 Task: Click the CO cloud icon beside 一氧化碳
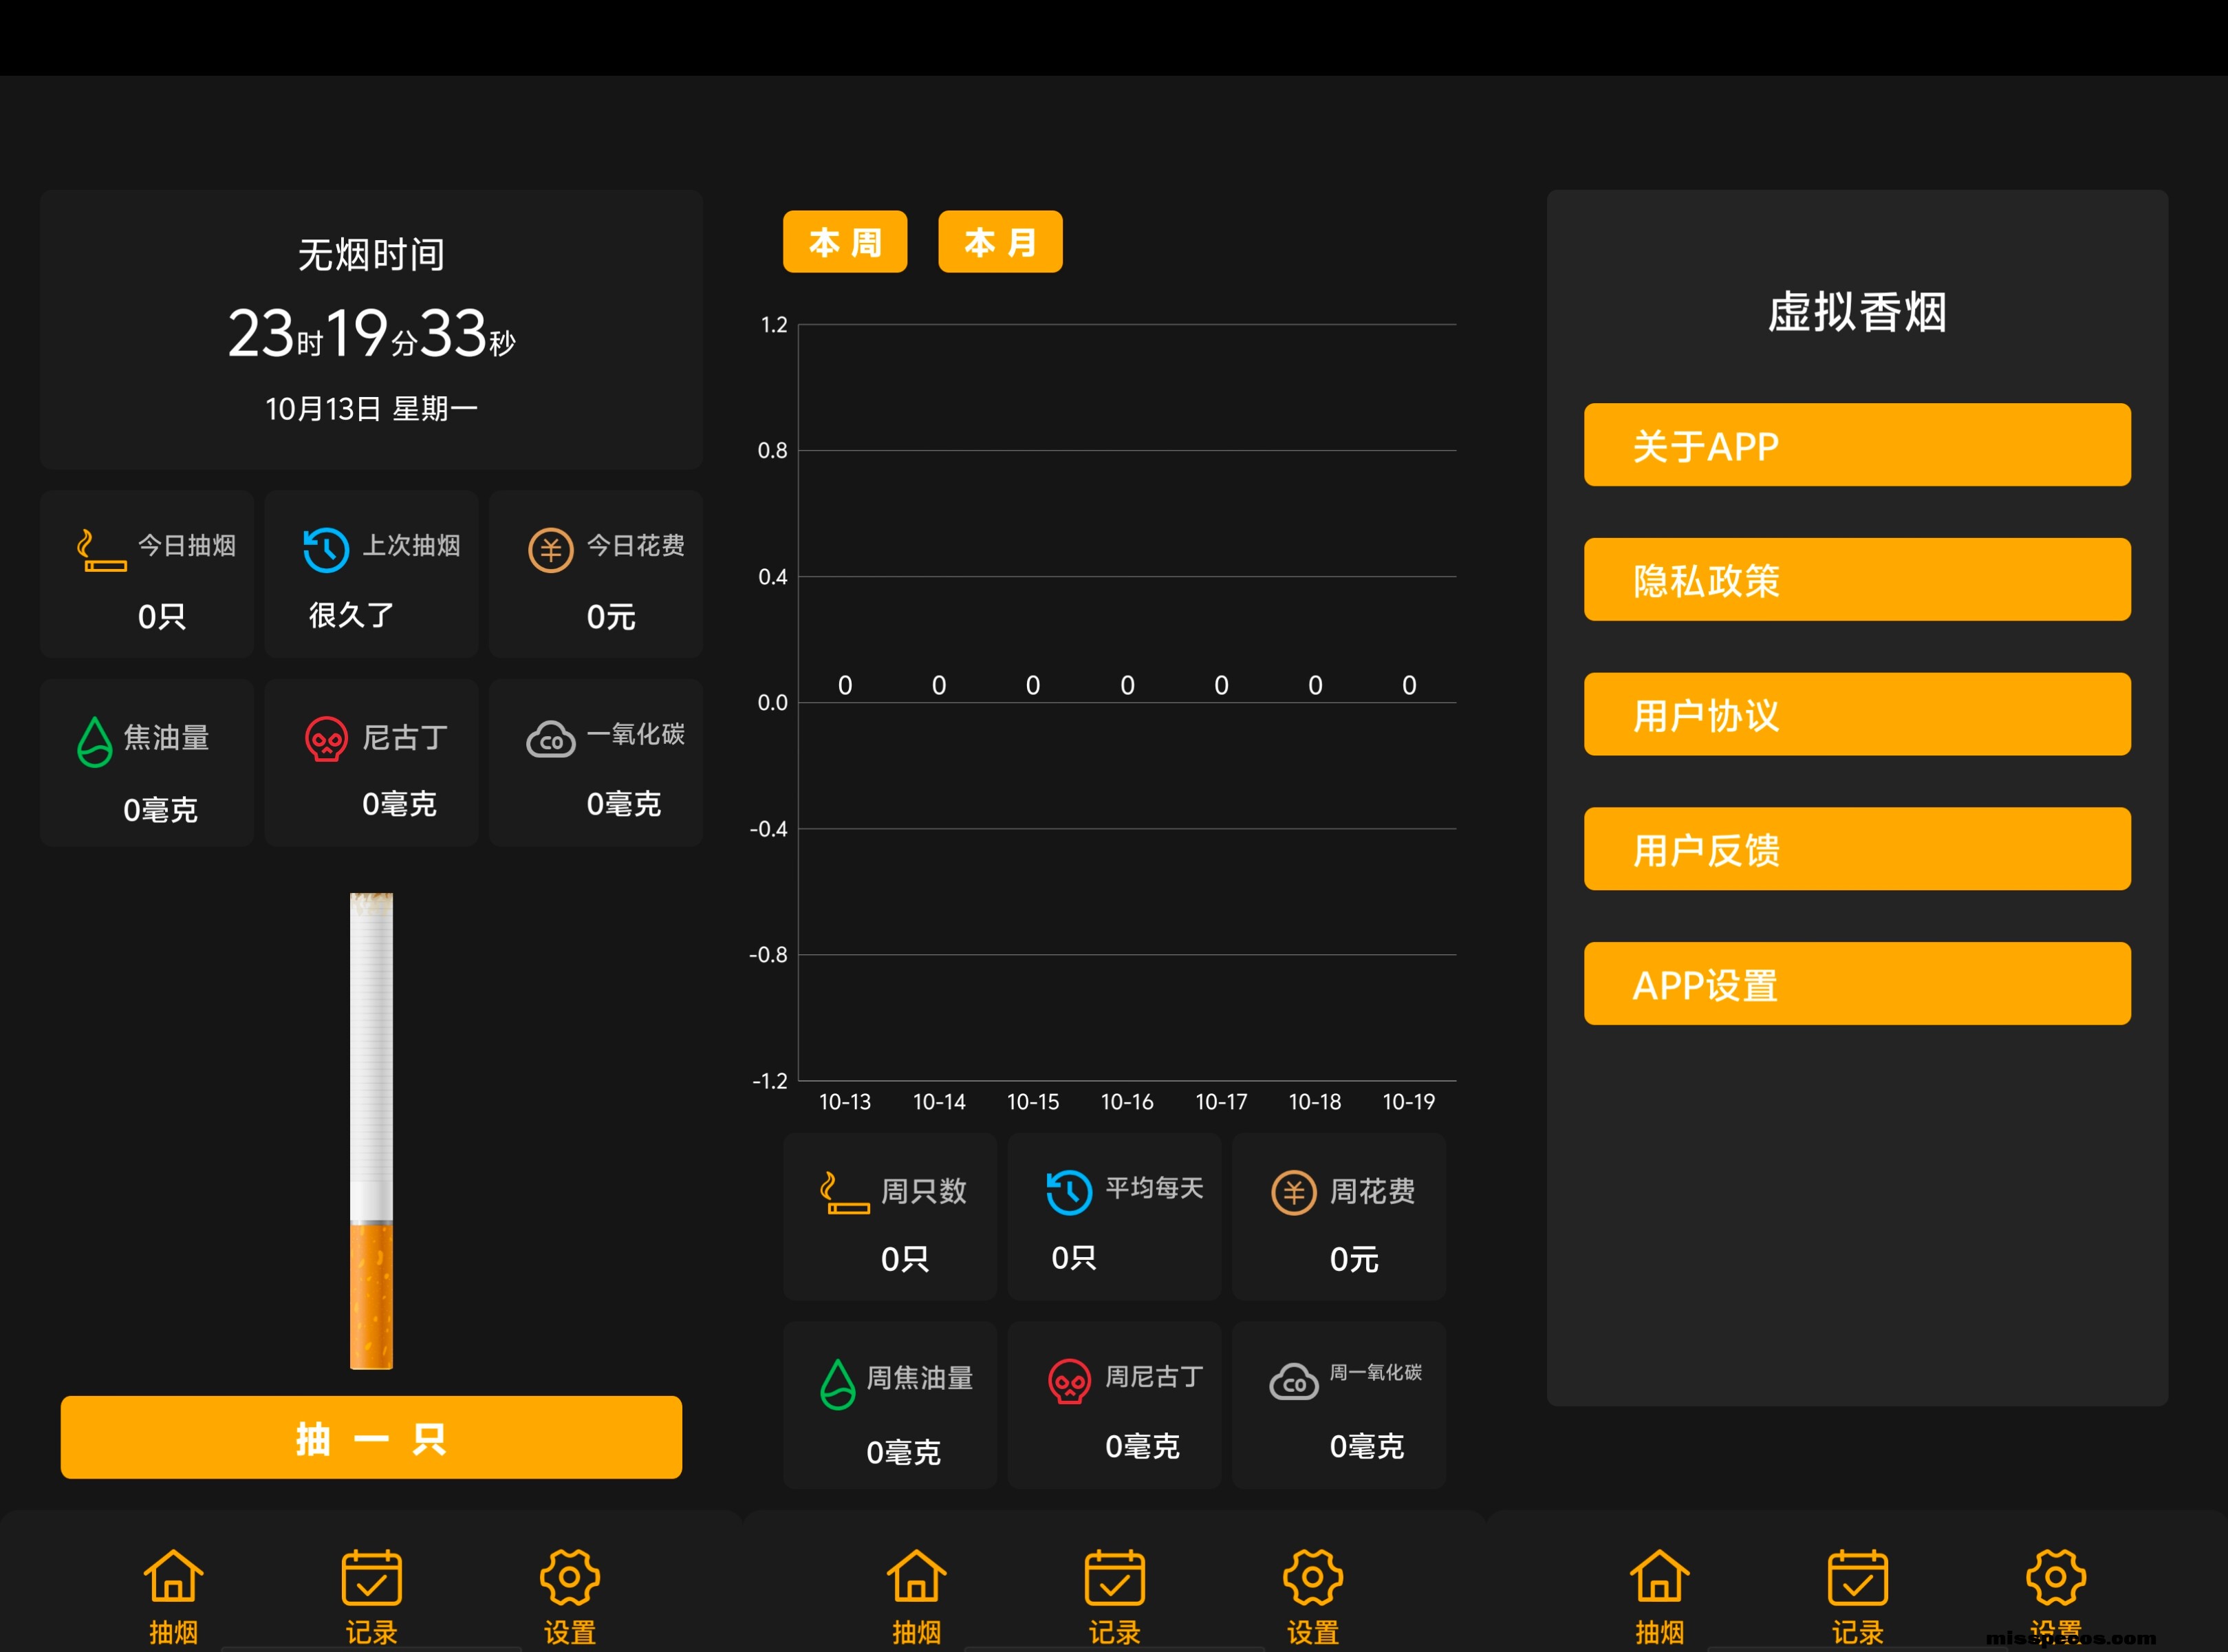point(551,740)
